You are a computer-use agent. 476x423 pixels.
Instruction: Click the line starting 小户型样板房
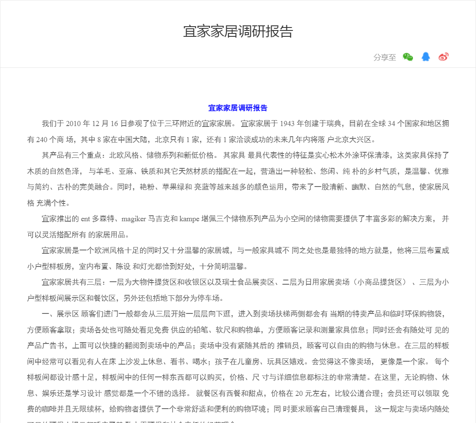point(138,266)
